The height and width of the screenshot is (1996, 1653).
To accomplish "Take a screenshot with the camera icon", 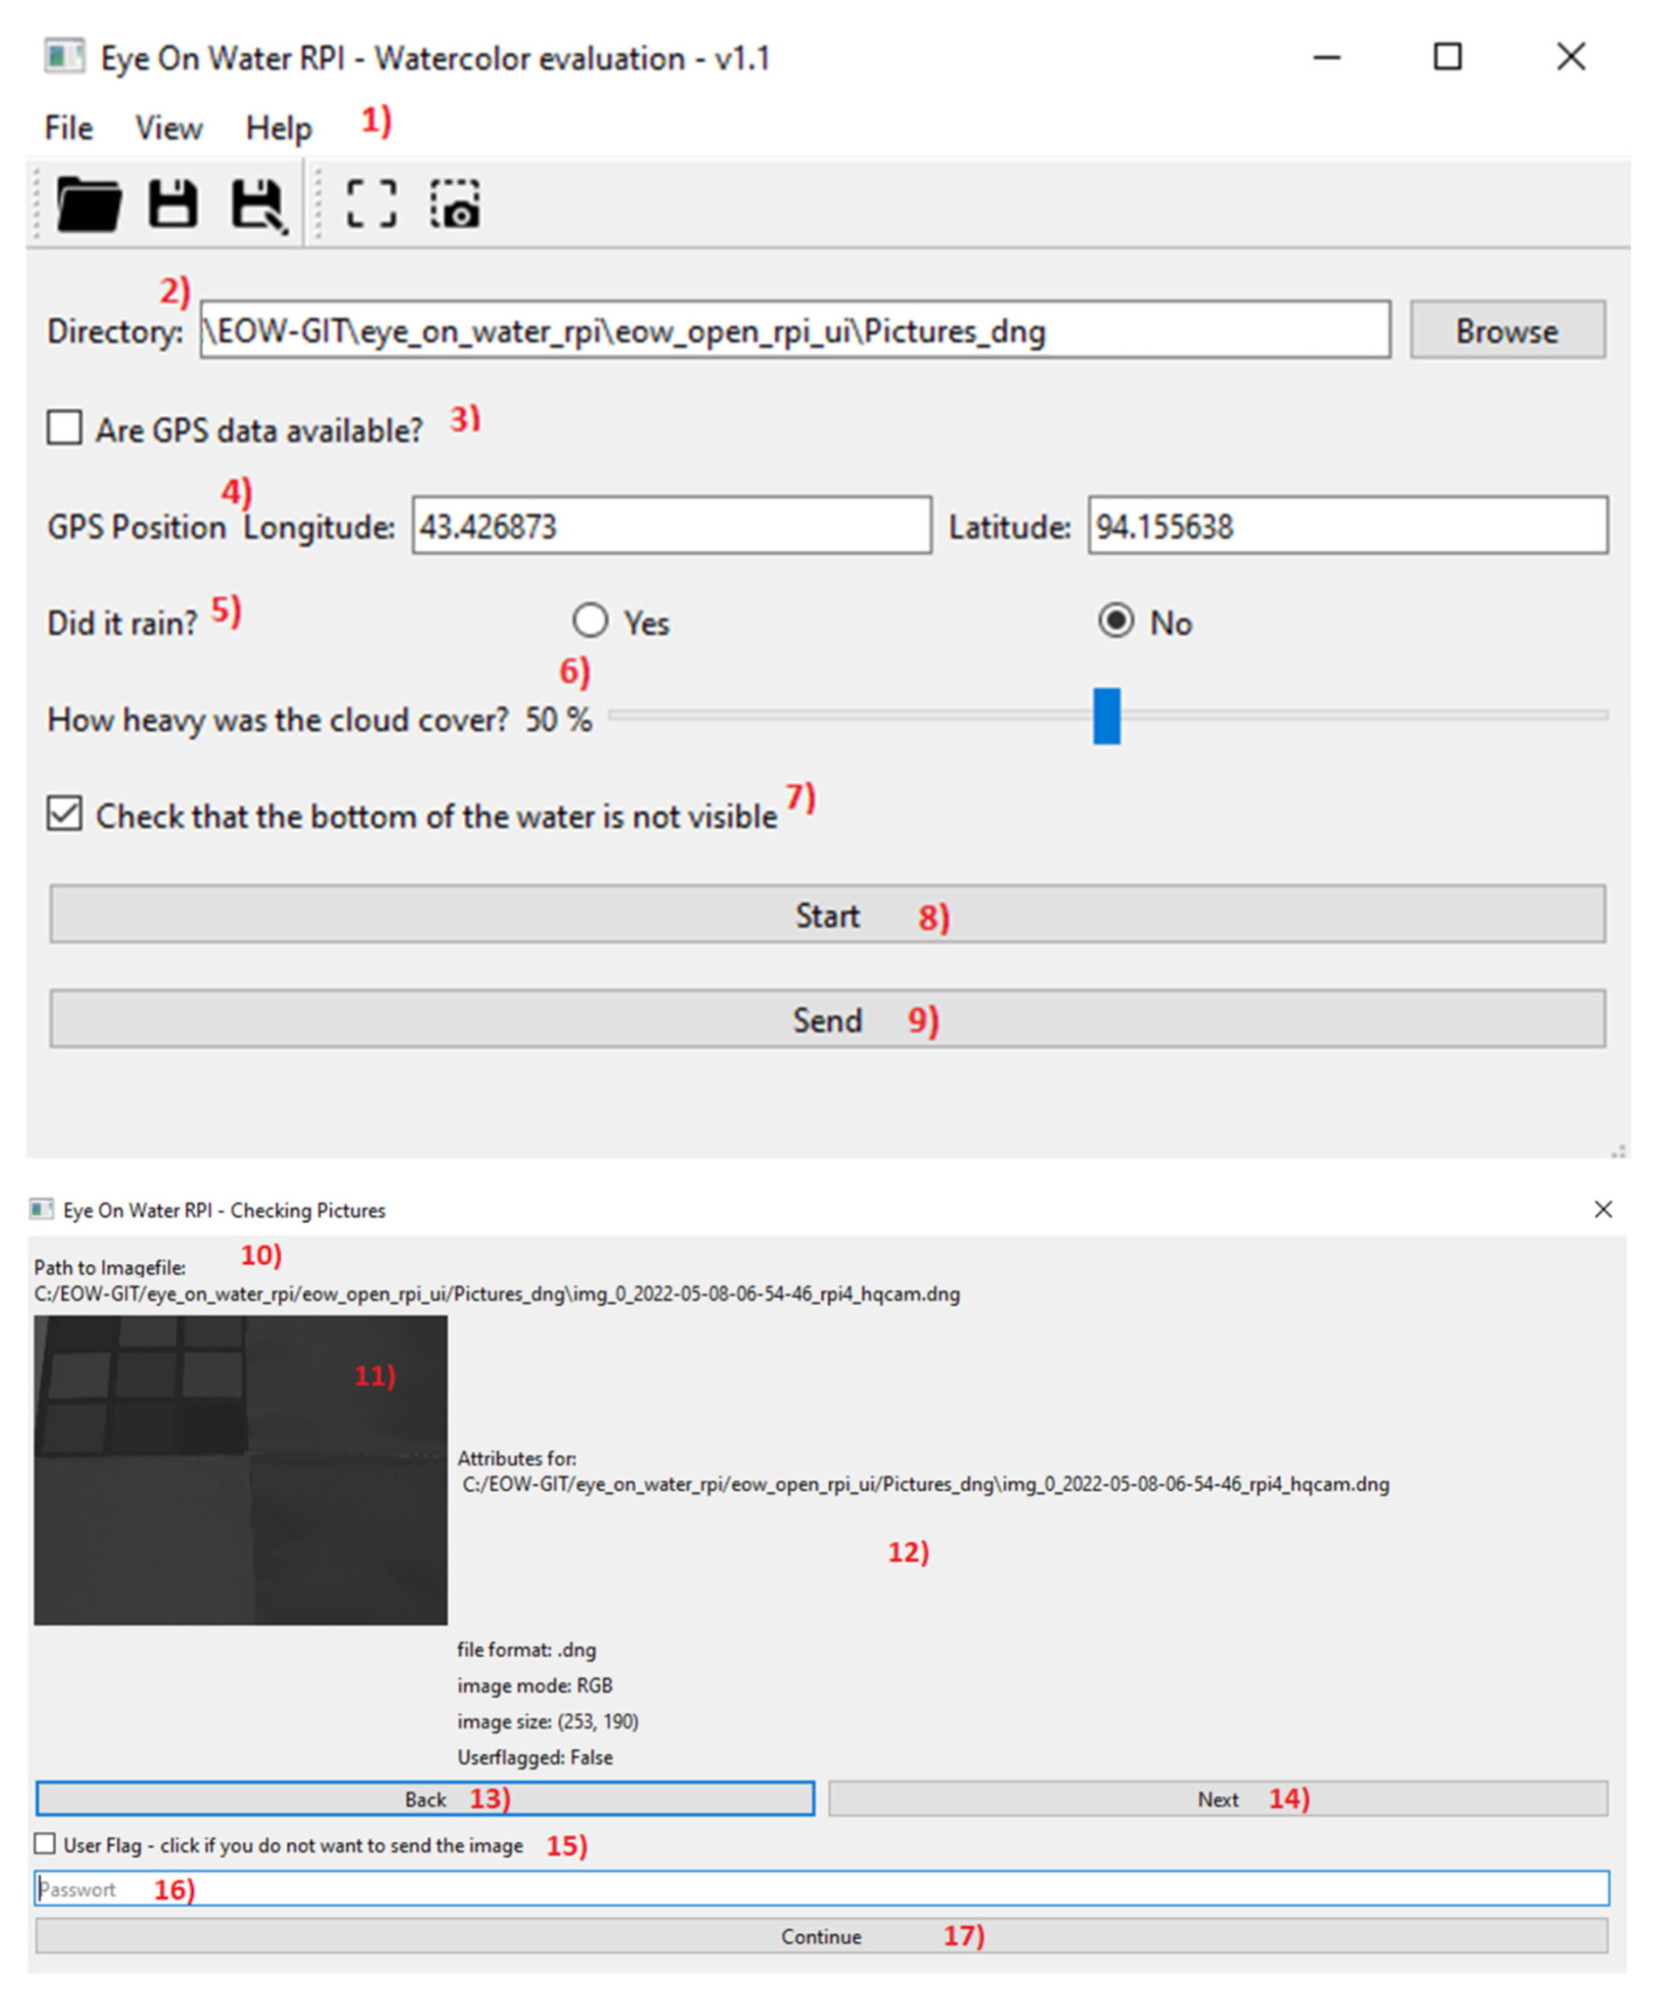I will pos(455,204).
